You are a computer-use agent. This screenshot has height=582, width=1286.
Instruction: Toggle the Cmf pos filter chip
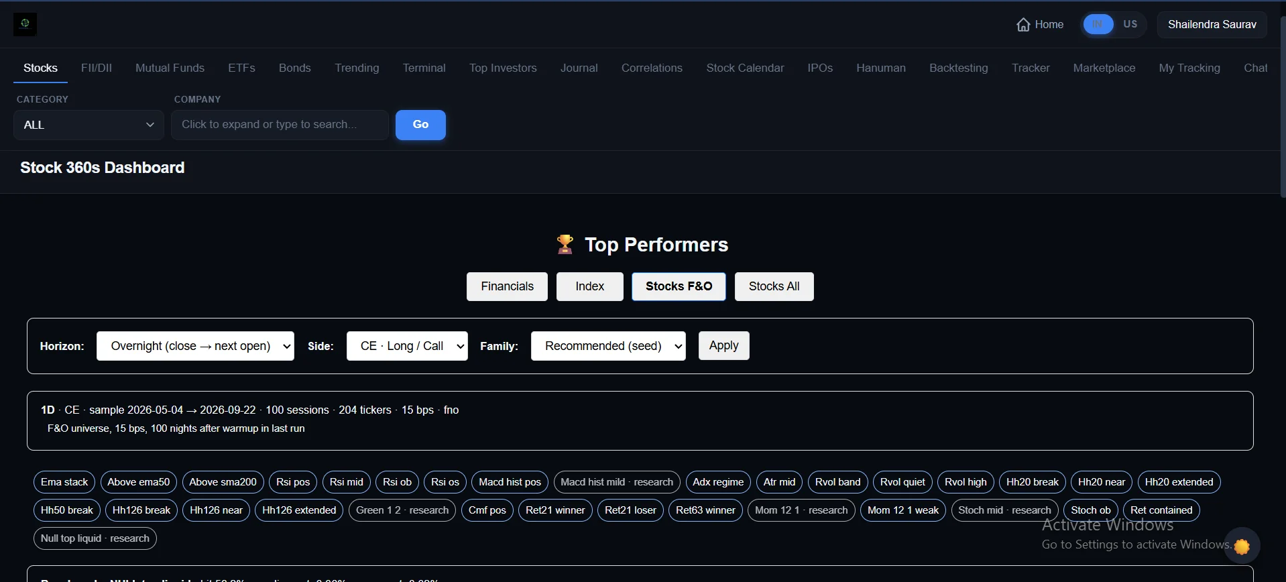coord(487,510)
